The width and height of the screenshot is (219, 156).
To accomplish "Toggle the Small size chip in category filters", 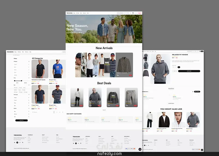I will coord(24,88).
